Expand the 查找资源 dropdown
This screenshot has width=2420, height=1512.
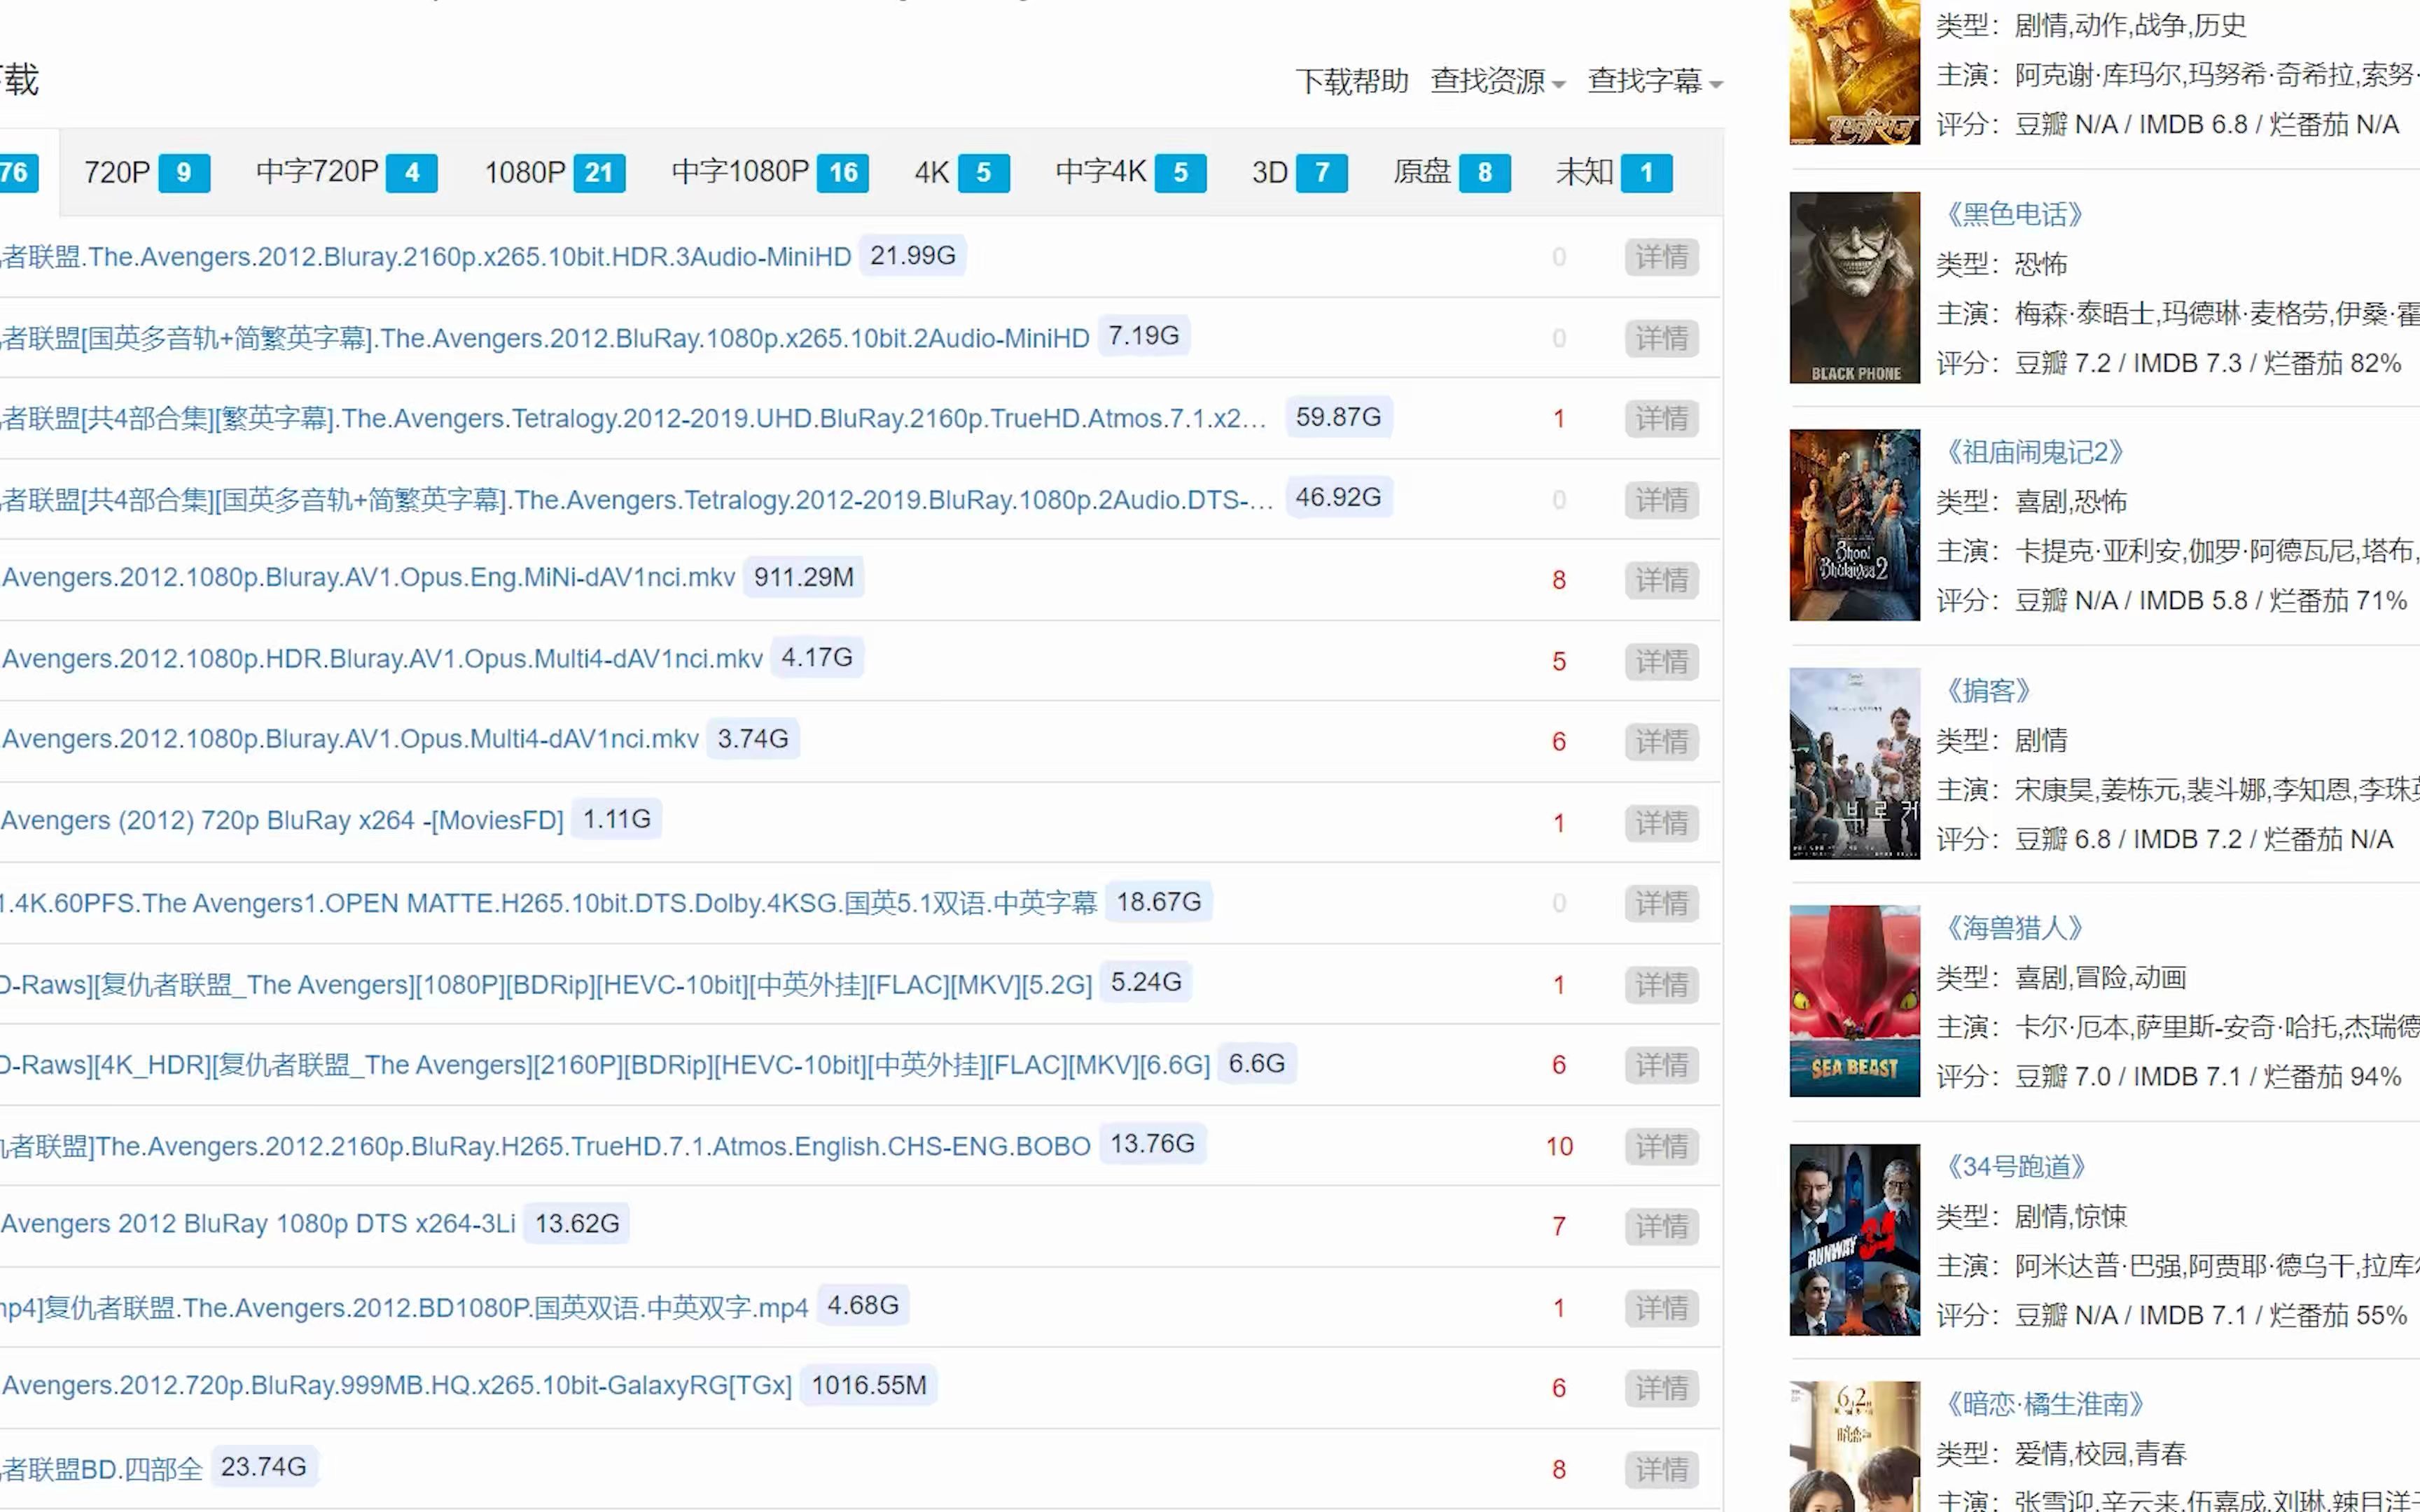1497,81
